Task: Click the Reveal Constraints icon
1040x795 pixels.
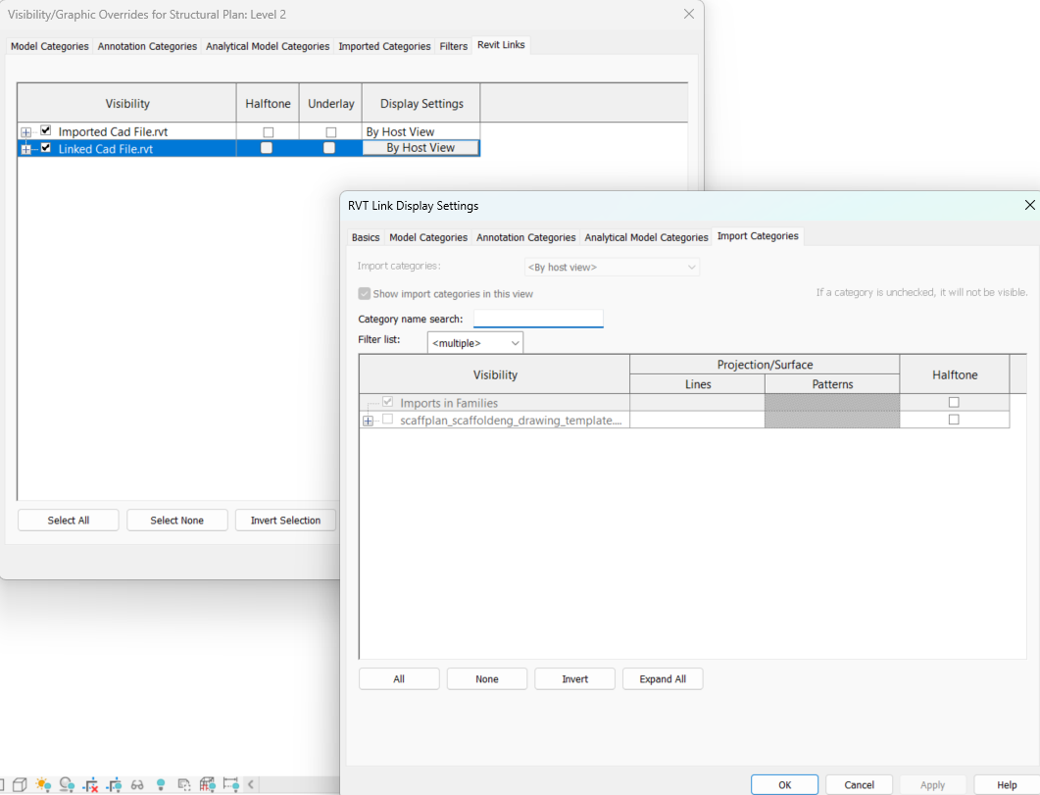Action: pyautogui.click(x=229, y=784)
